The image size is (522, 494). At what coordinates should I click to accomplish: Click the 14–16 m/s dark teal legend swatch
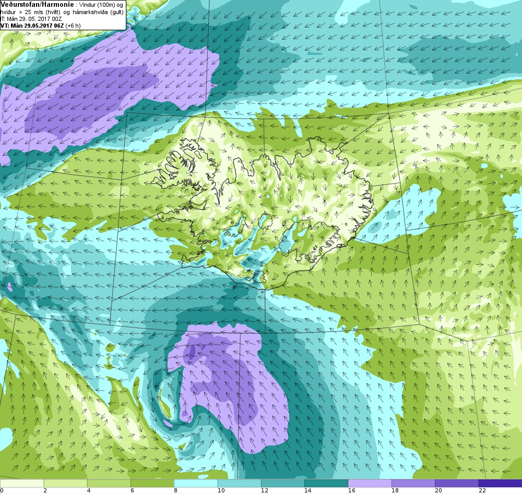[326, 483]
